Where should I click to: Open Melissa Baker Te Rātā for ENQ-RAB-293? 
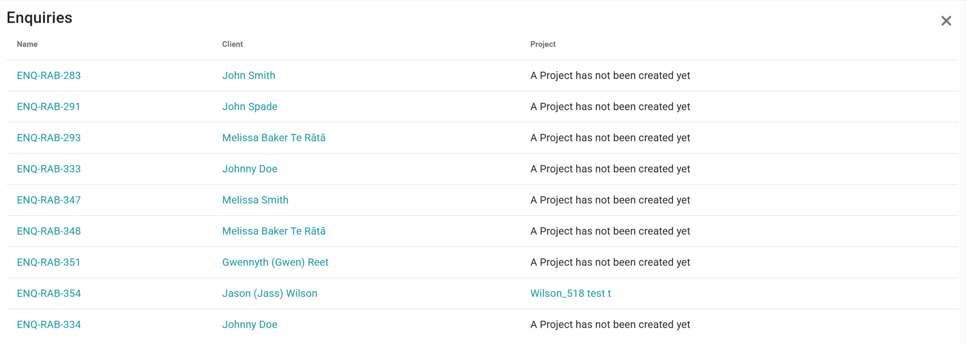(274, 138)
